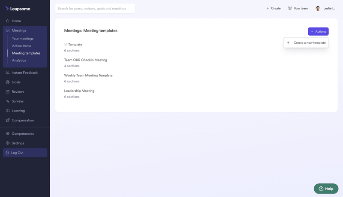Click the Log Out lock icon

click(7, 152)
